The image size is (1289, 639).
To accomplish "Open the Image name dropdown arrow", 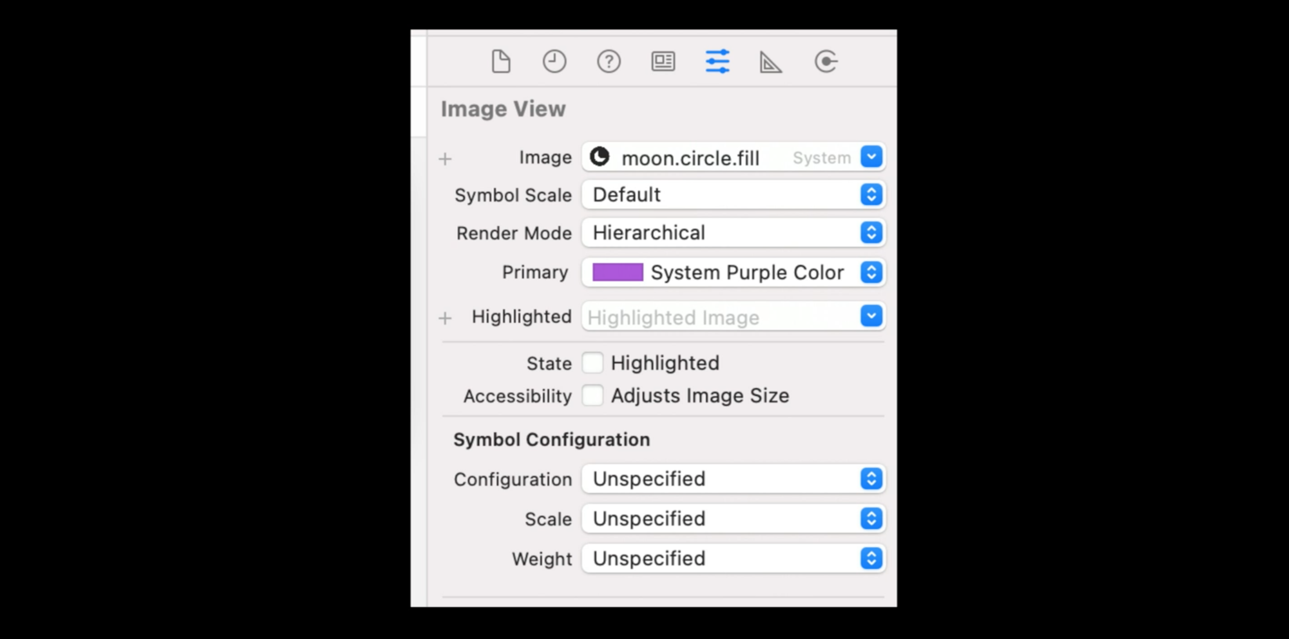I will (x=871, y=157).
